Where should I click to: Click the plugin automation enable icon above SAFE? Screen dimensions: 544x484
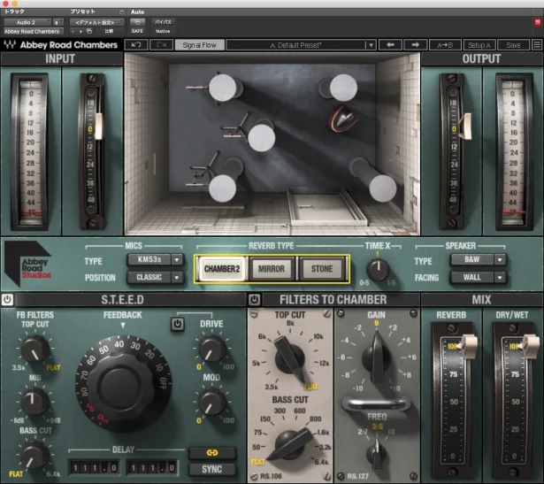pos(137,22)
